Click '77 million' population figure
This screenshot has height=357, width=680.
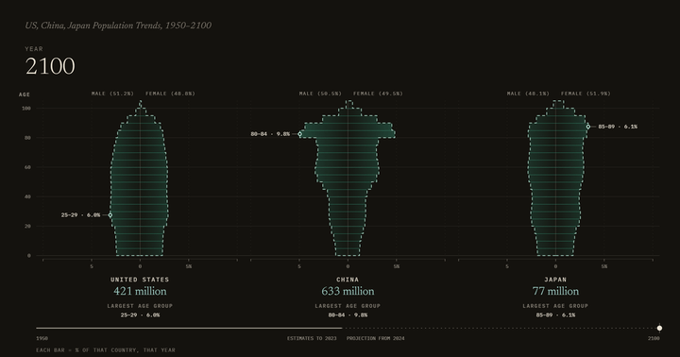click(555, 291)
